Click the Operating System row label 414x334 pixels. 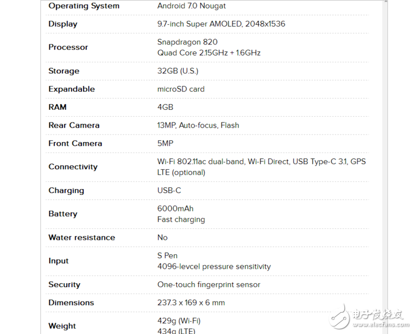point(84,6)
